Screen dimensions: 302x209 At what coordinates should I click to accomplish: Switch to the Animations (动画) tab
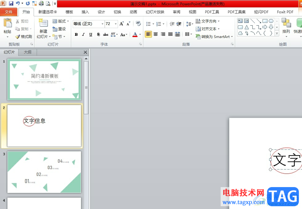click(x=133, y=12)
